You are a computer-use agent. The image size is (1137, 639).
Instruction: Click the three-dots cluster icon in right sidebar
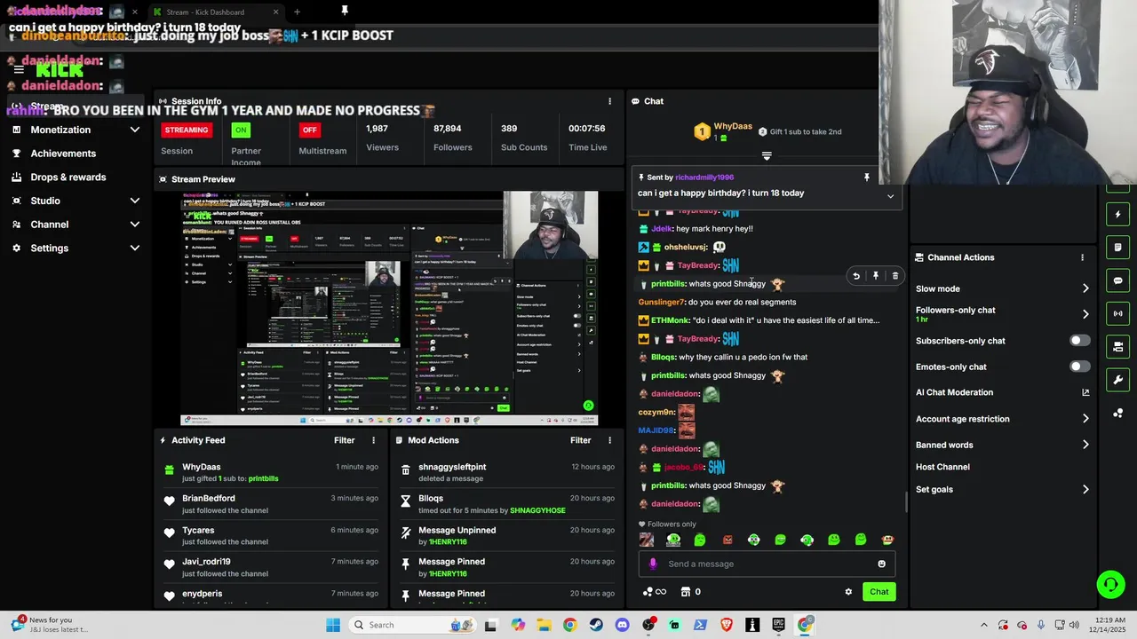point(1118,413)
